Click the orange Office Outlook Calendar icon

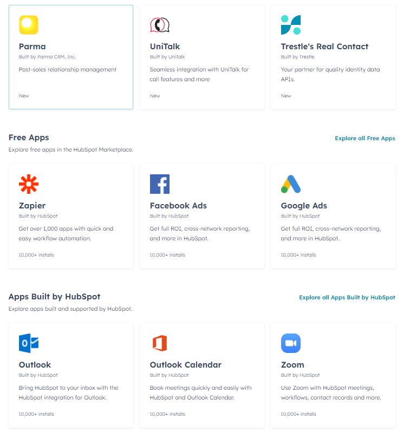click(160, 343)
